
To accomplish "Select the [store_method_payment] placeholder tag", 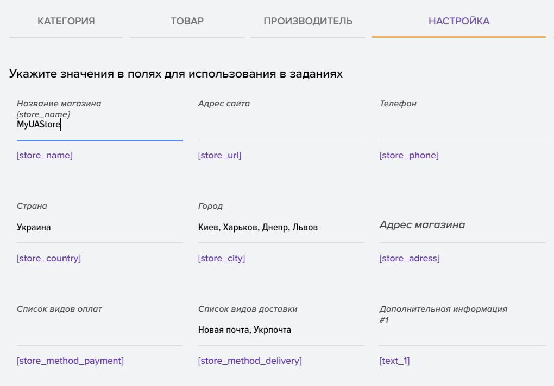I will click(70, 361).
